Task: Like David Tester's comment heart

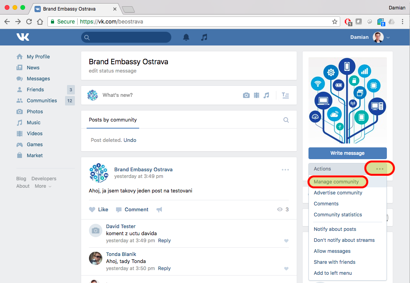Action: (x=286, y=241)
